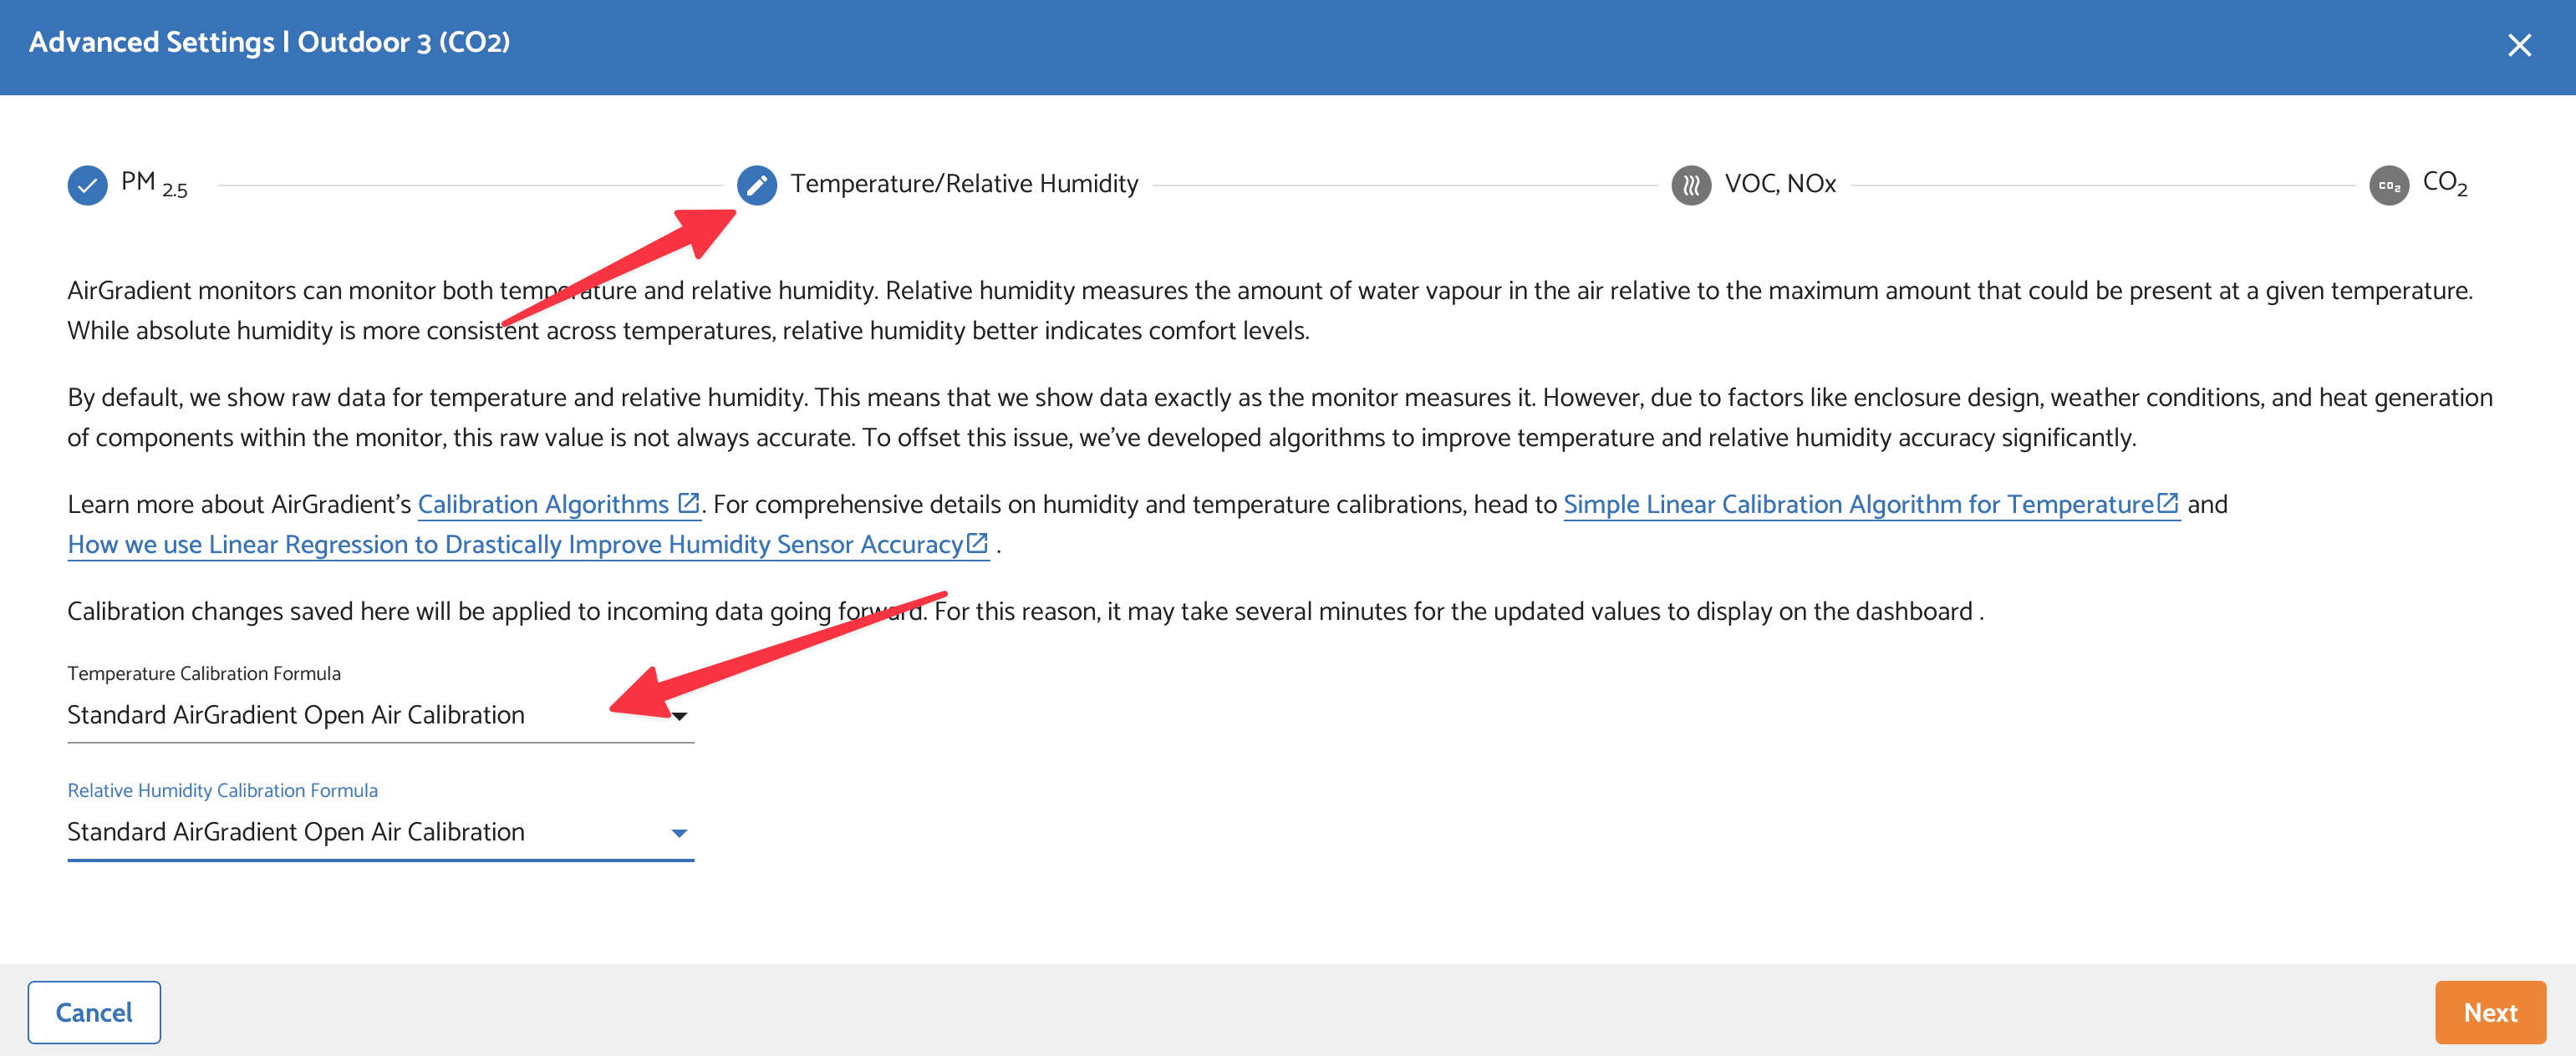Screen dimensions: 2576x1056
Task: Click the orange Next button
Action: coord(2490,1012)
